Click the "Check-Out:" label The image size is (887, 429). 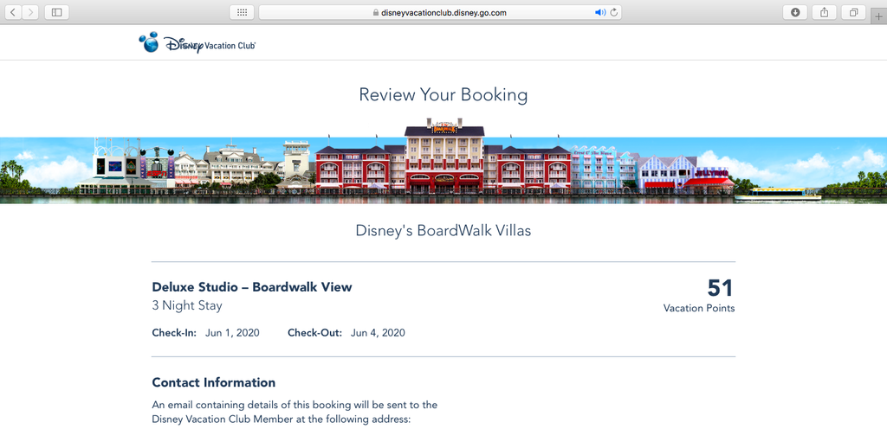[315, 332]
